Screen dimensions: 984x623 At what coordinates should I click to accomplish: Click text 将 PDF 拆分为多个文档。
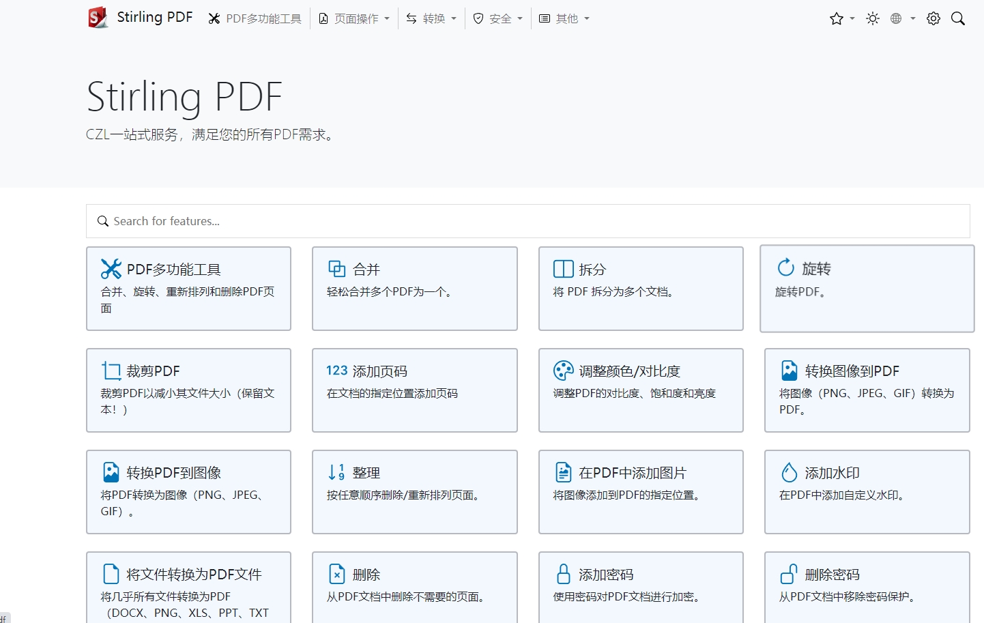[x=616, y=291]
